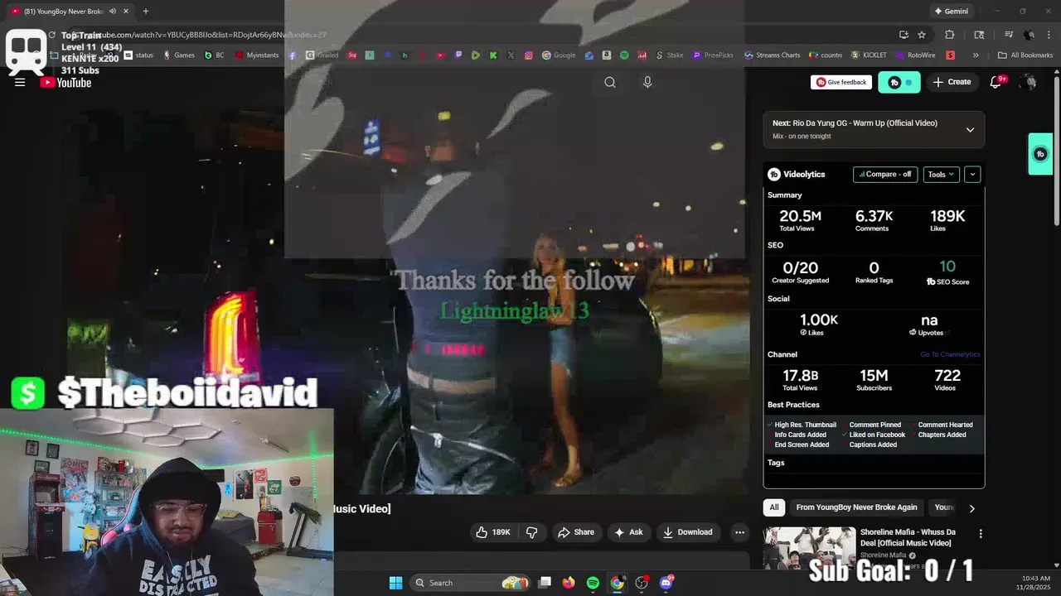Open Discord from the taskbar

coord(666,583)
